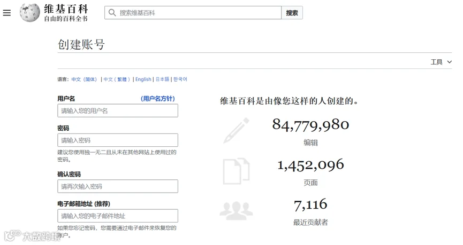Click the 电子邮箱地址 email input field
Screen dimensions: 463x245
118,216
